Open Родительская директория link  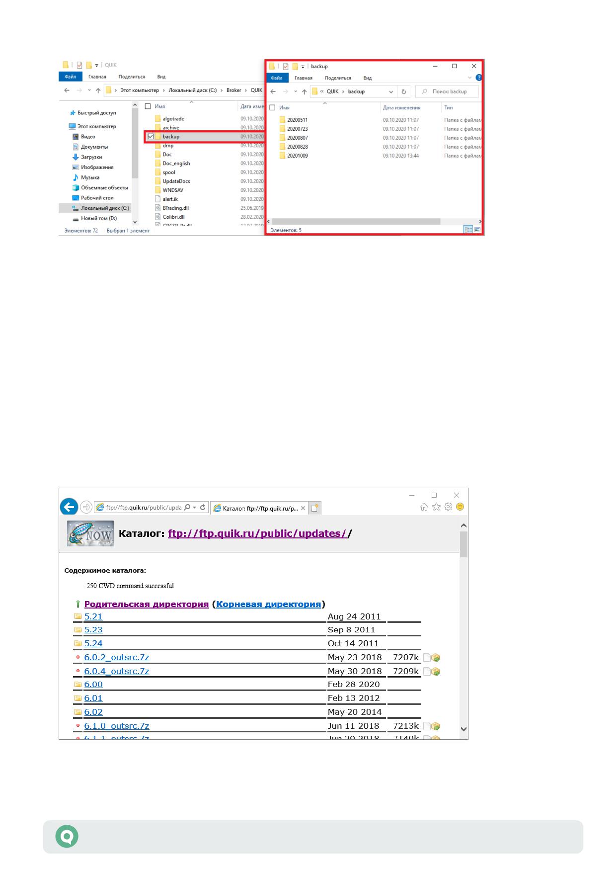coord(147,604)
